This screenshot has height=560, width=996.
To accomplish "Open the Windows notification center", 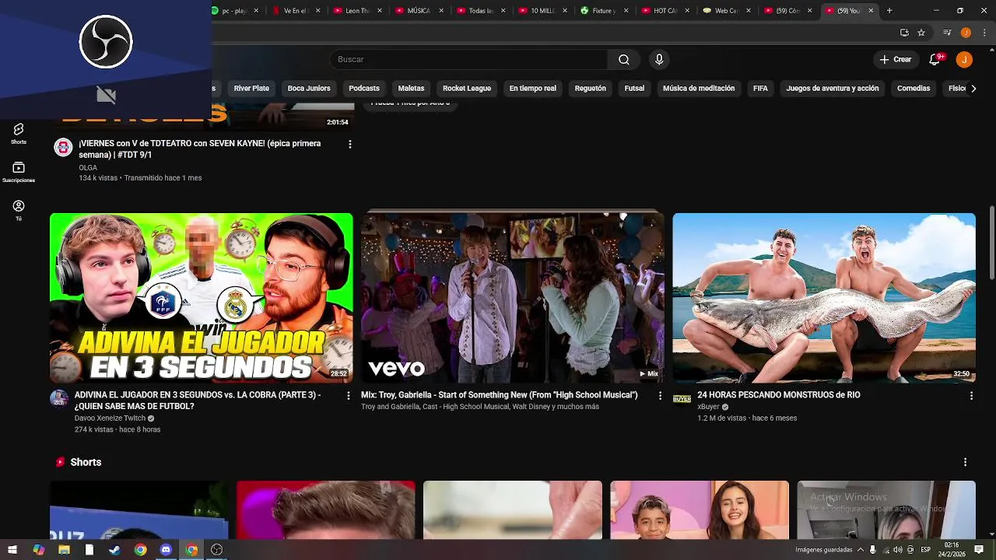I will 979,550.
